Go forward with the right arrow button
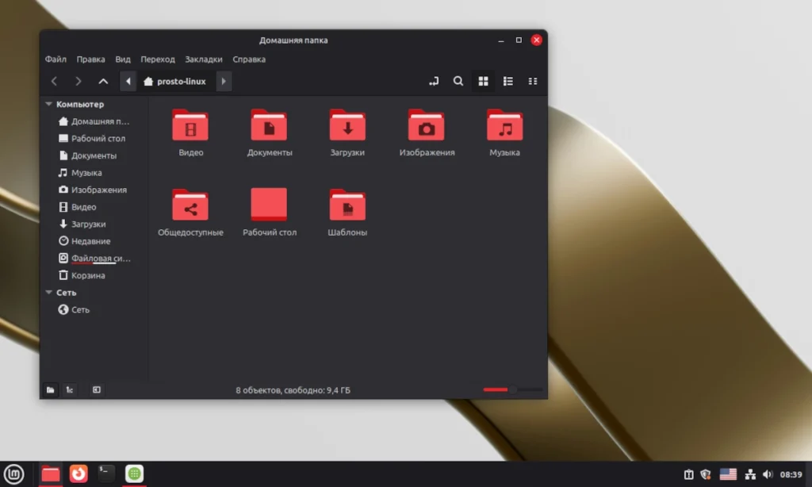812x487 pixels. pos(79,82)
